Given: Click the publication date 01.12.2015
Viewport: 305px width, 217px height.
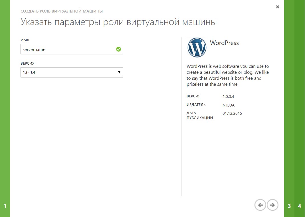Looking at the screenshot, I should coord(232,113).
